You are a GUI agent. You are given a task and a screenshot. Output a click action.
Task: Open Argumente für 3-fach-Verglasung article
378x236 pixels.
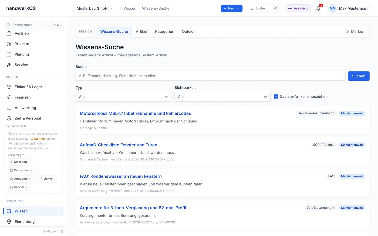pyautogui.click(x=133, y=208)
